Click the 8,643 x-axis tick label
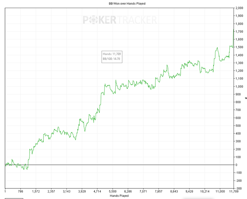 tap(174, 191)
